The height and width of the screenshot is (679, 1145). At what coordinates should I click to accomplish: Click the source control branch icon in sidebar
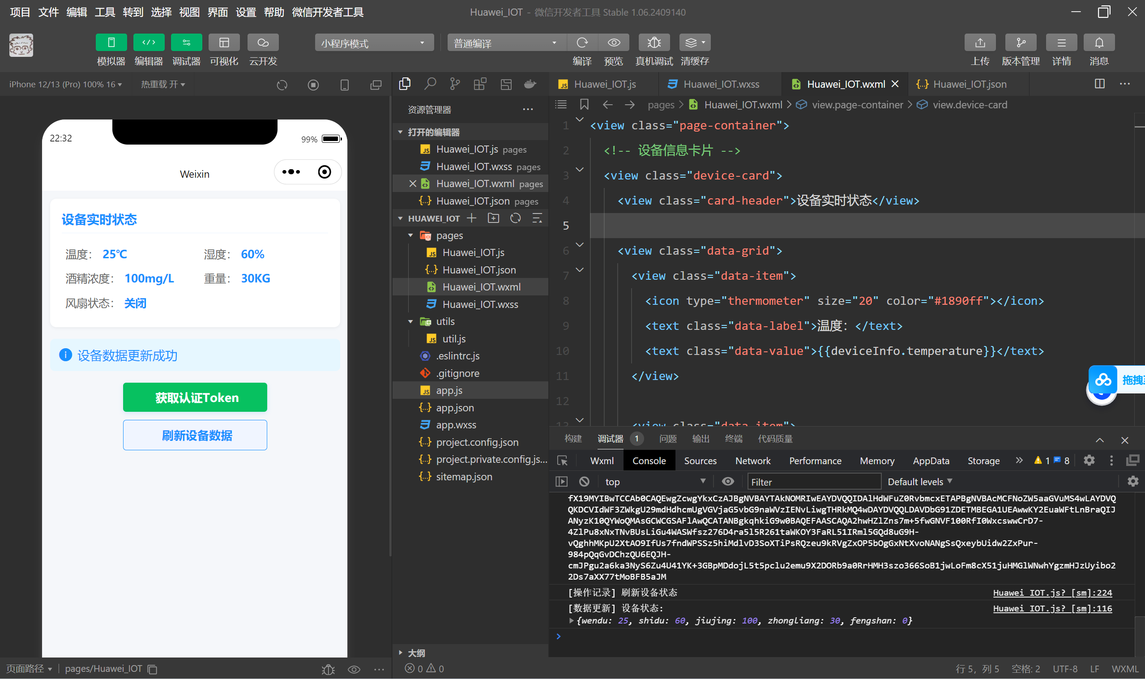pyautogui.click(x=454, y=84)
